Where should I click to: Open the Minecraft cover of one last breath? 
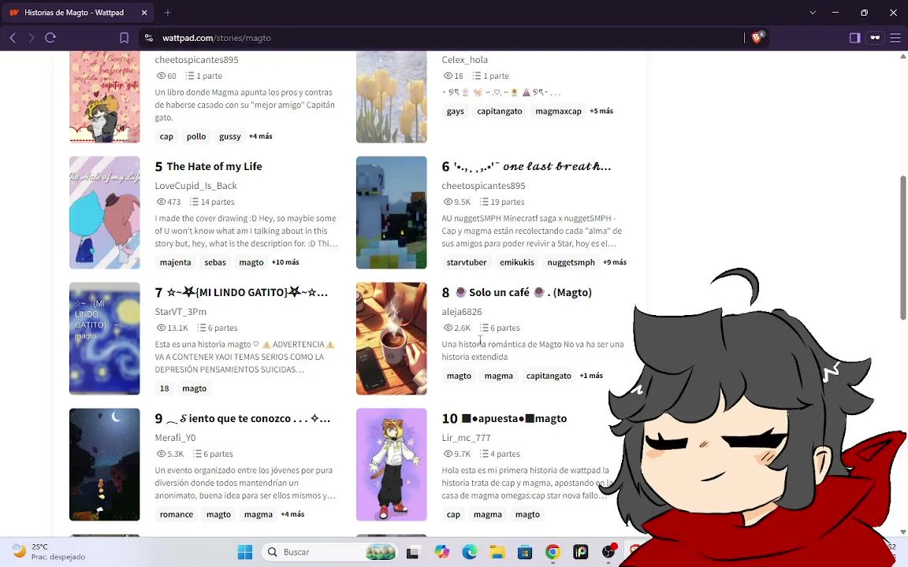point(392,213)
